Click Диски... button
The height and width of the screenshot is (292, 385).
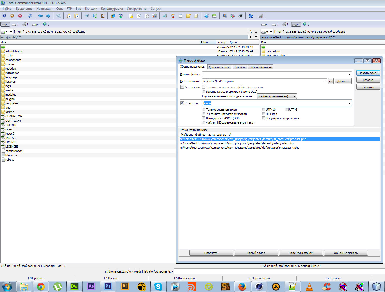(343, 81)
